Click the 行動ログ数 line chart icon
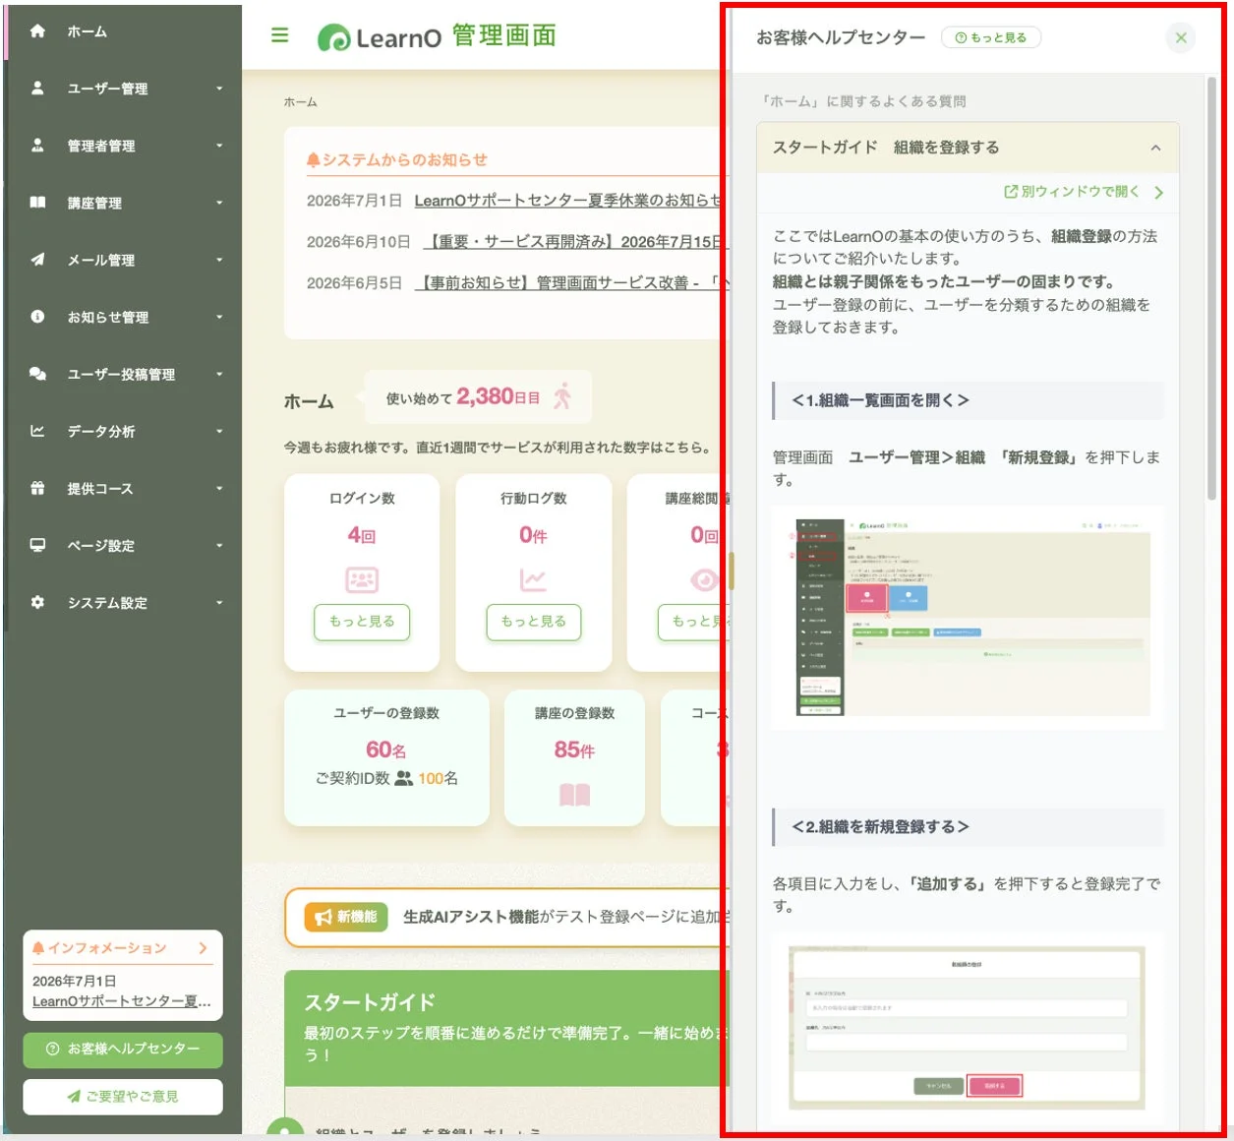 (533, 579)
